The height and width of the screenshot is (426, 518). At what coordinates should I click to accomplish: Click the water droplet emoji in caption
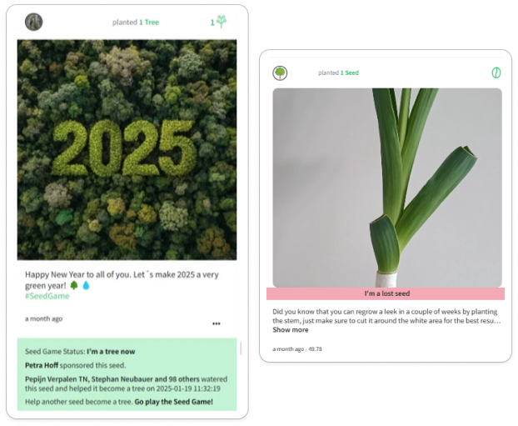point(86,285)
